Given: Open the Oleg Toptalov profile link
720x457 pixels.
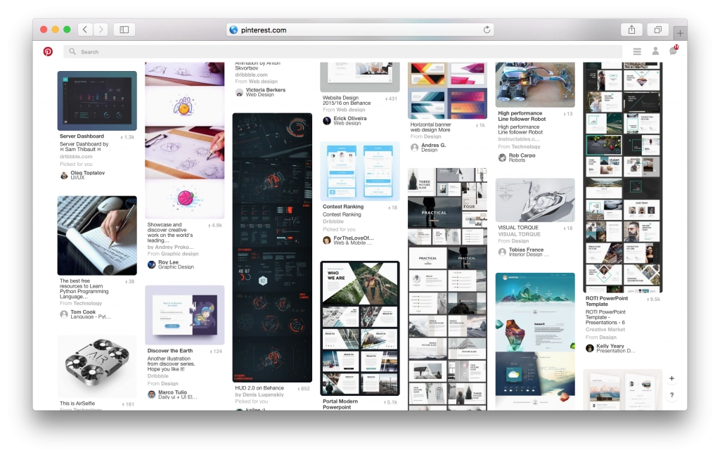Looking at the screenshot, I should pos(88,173).
